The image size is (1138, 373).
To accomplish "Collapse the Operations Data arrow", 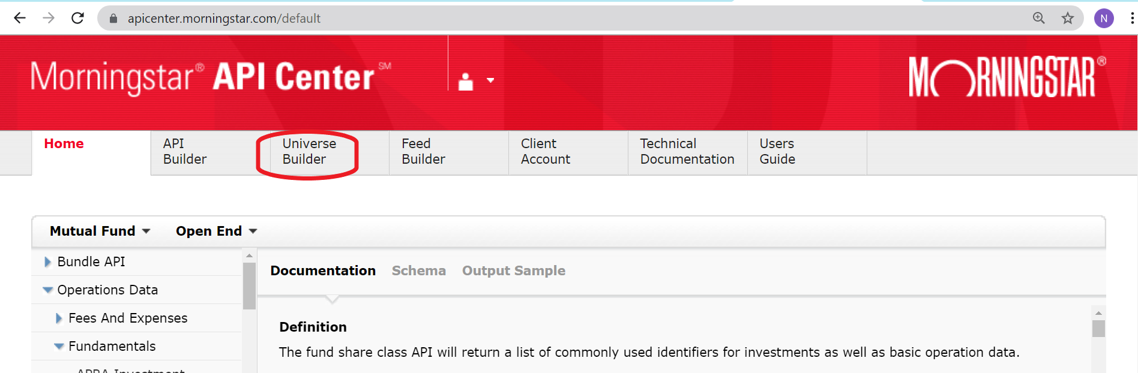I will 48,290.
